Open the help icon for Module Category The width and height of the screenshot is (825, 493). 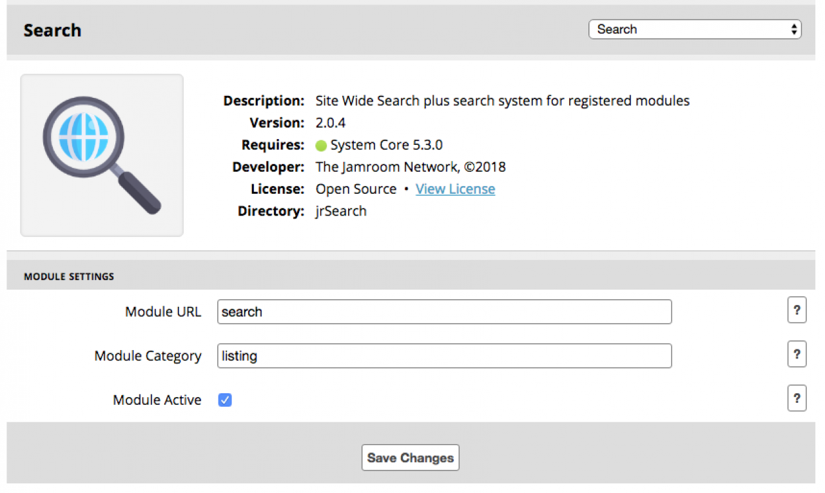point(797,355)
